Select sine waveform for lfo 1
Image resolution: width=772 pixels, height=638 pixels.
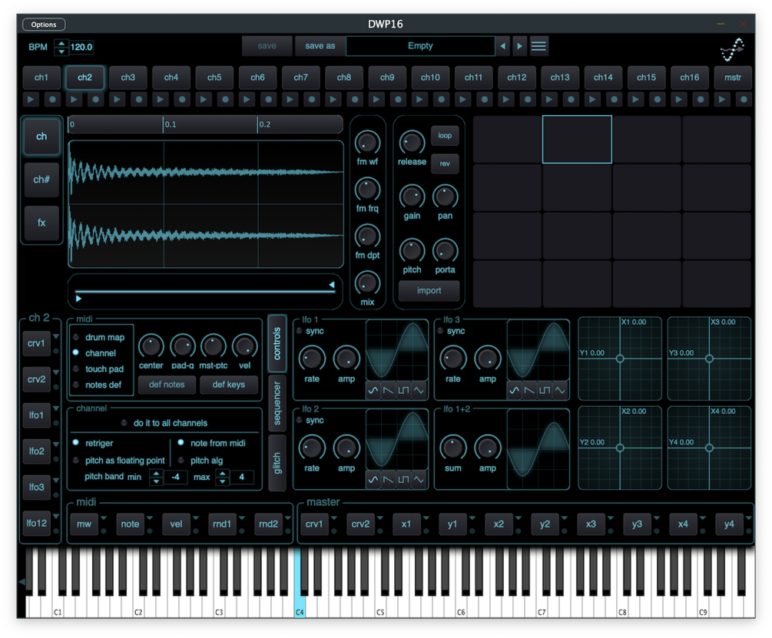373,391
